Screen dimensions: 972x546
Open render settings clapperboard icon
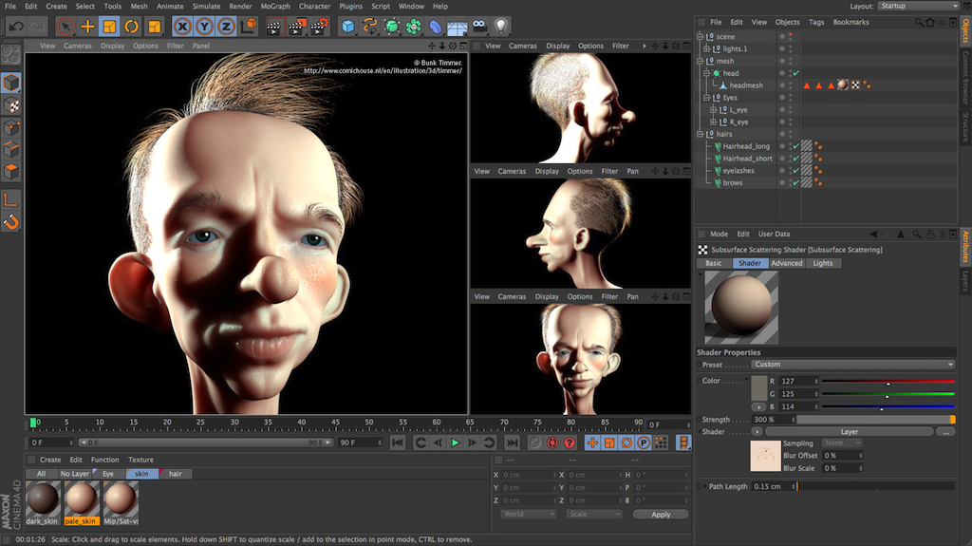(x=319, y=26)
